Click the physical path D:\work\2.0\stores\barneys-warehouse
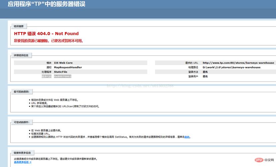276x167 pixels. [232, 67]
